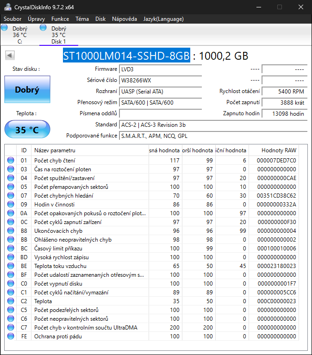Open the Nápověda menu
The width and height of the screenshot is (312, 355).
pyautogui.click(x=125, y=19)
